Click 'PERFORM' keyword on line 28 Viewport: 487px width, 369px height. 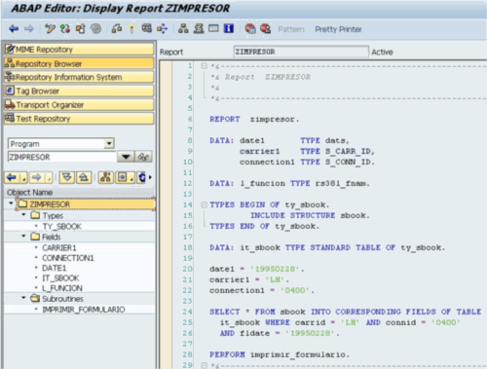(227, 354)
